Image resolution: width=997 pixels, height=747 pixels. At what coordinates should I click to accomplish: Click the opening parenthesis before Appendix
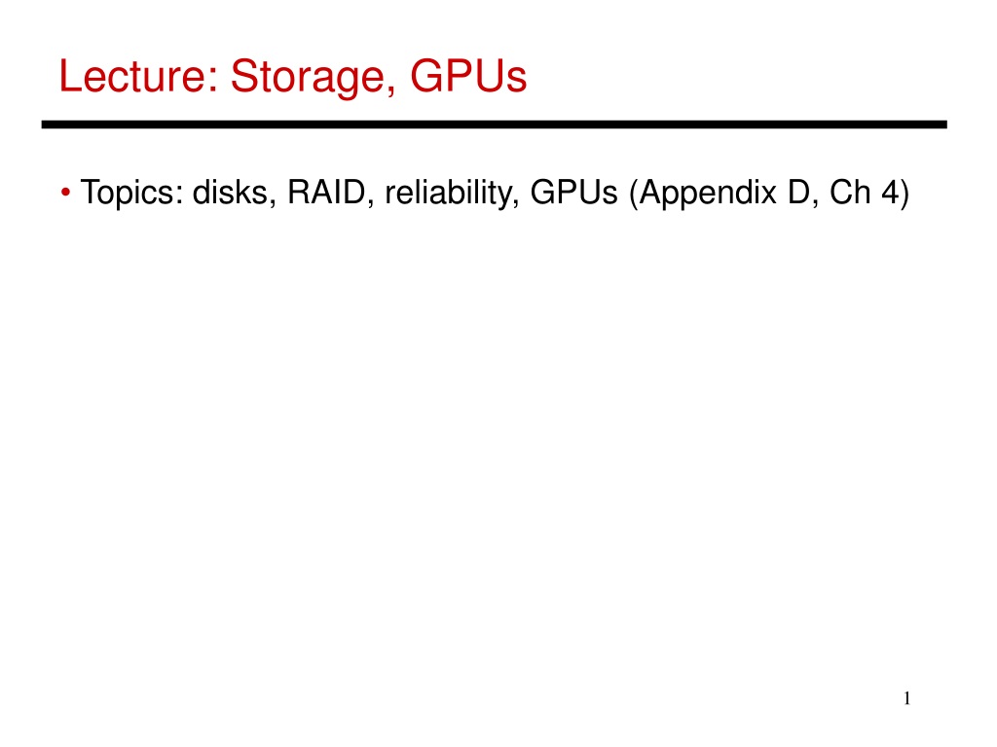[633, 194]
